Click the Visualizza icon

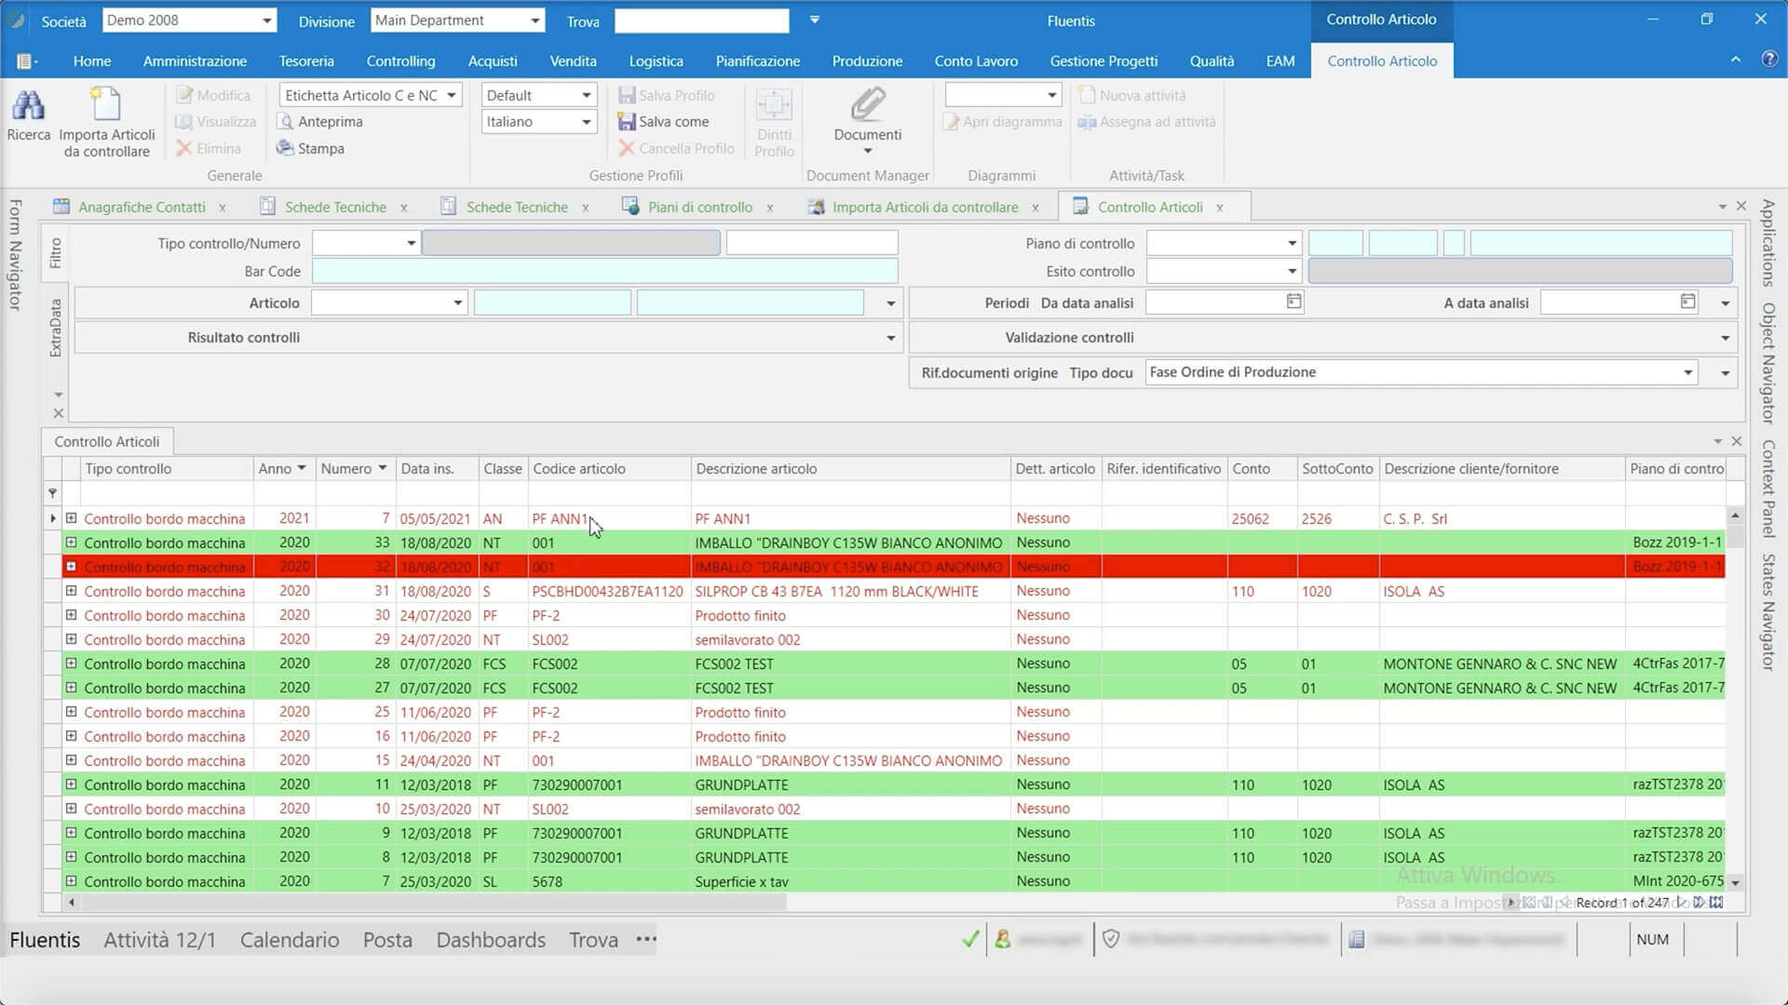184,122
